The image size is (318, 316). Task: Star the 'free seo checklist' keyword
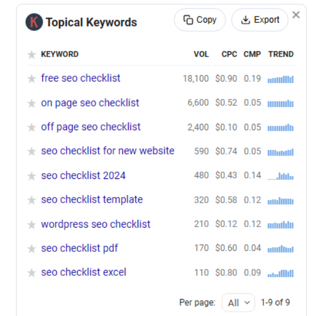pyautogui.click(x=32, y=79)
